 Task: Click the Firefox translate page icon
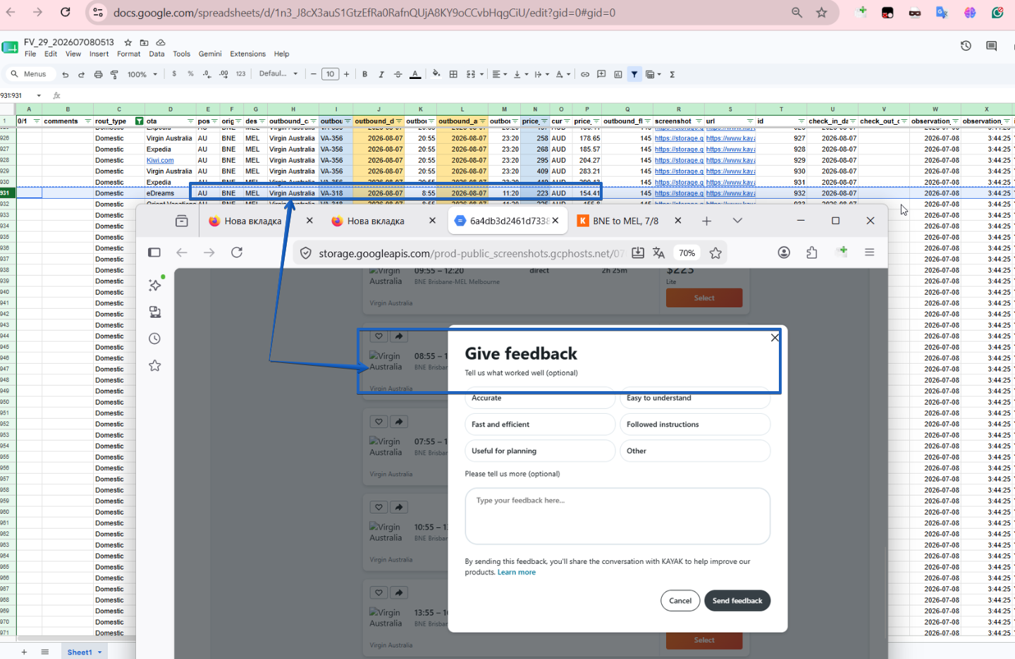pos(659,253)
